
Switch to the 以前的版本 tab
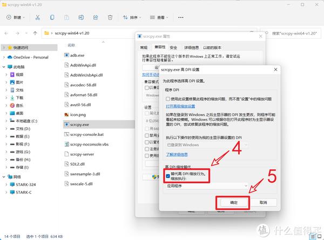coord(212,47)
